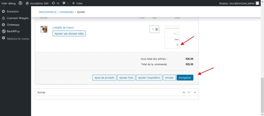The width and height of the screenshot is (264, 116).
Task: Click the bee product thumbnail
Action: (x=44, y=29)
